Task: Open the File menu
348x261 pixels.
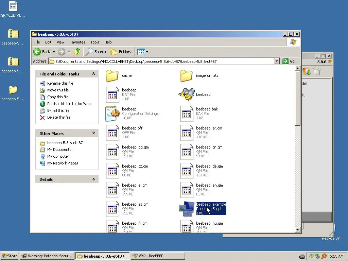Action: [37, 42]
